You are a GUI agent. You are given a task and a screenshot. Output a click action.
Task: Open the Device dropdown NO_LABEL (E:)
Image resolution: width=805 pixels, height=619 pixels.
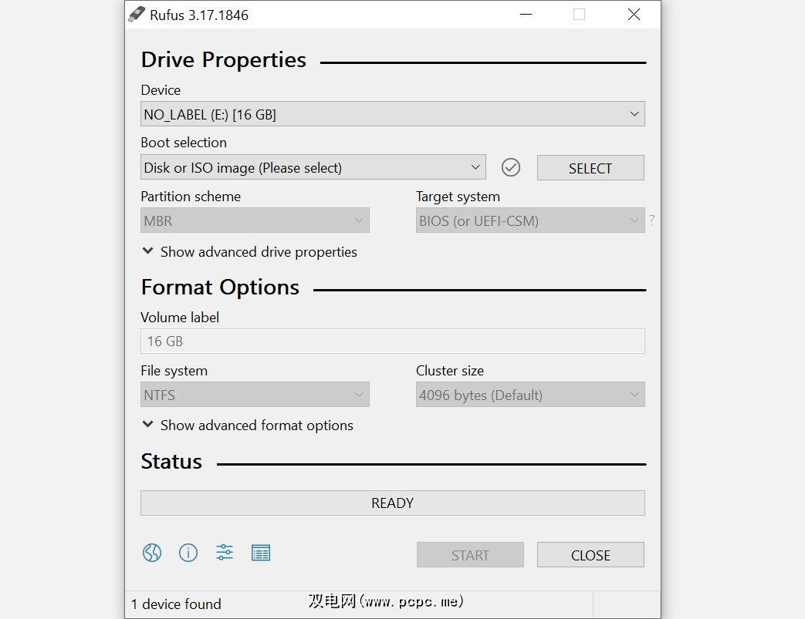393,114
